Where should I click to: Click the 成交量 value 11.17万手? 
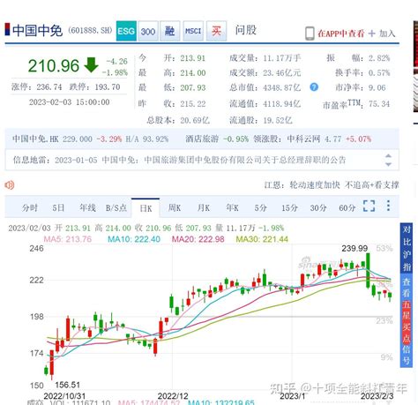click(282, 58)
